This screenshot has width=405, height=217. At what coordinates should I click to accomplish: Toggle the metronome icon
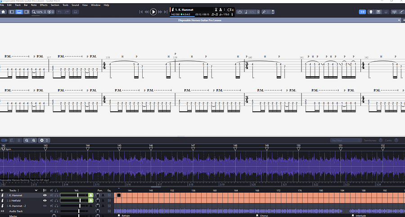pos(220,10)
